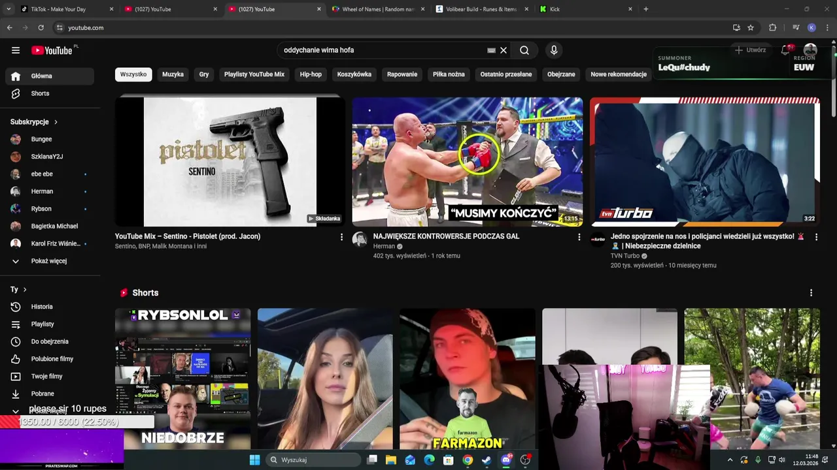This screenshot has height=470, width=837.
Task: Open Do obejrzenia watch later
Action: 50,341
